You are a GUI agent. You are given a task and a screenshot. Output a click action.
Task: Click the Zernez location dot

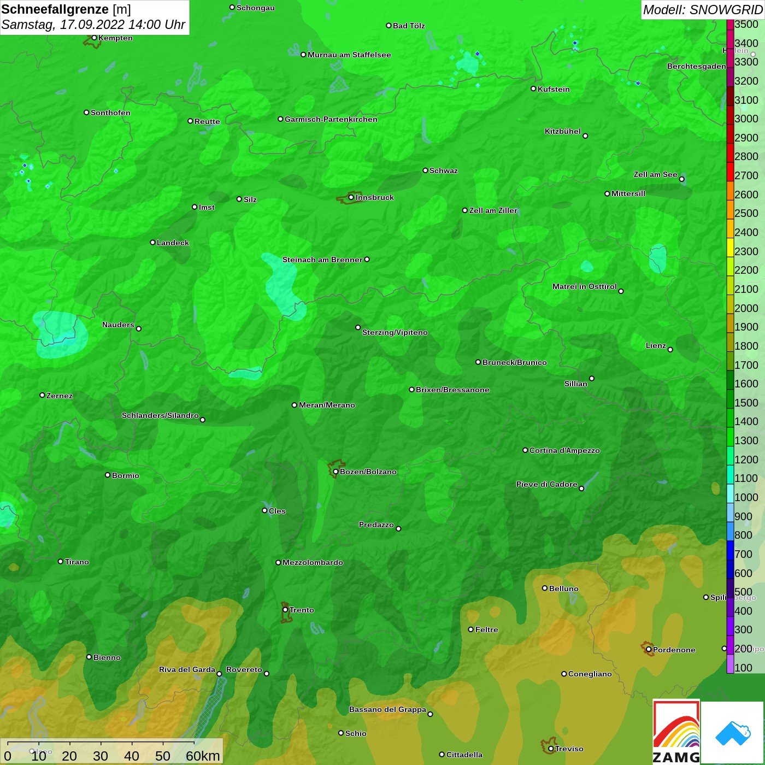coord(42,395)
